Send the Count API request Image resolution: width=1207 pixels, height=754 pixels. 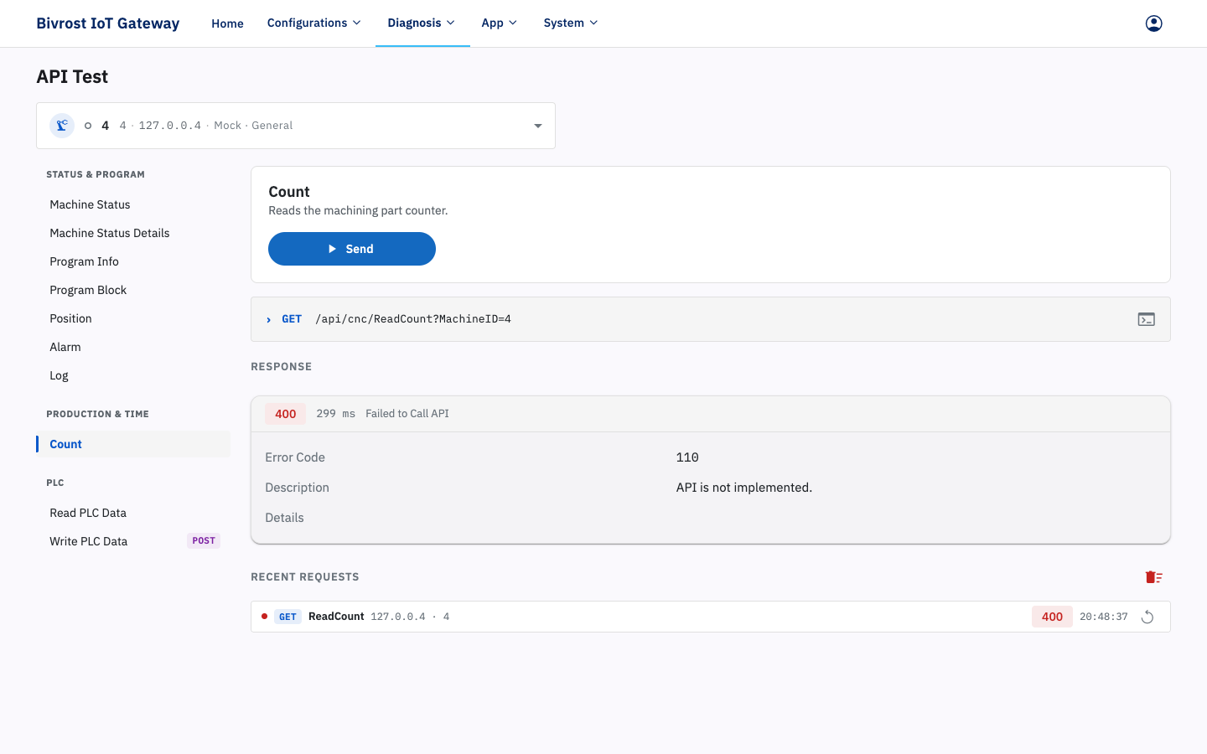[352, 249]
